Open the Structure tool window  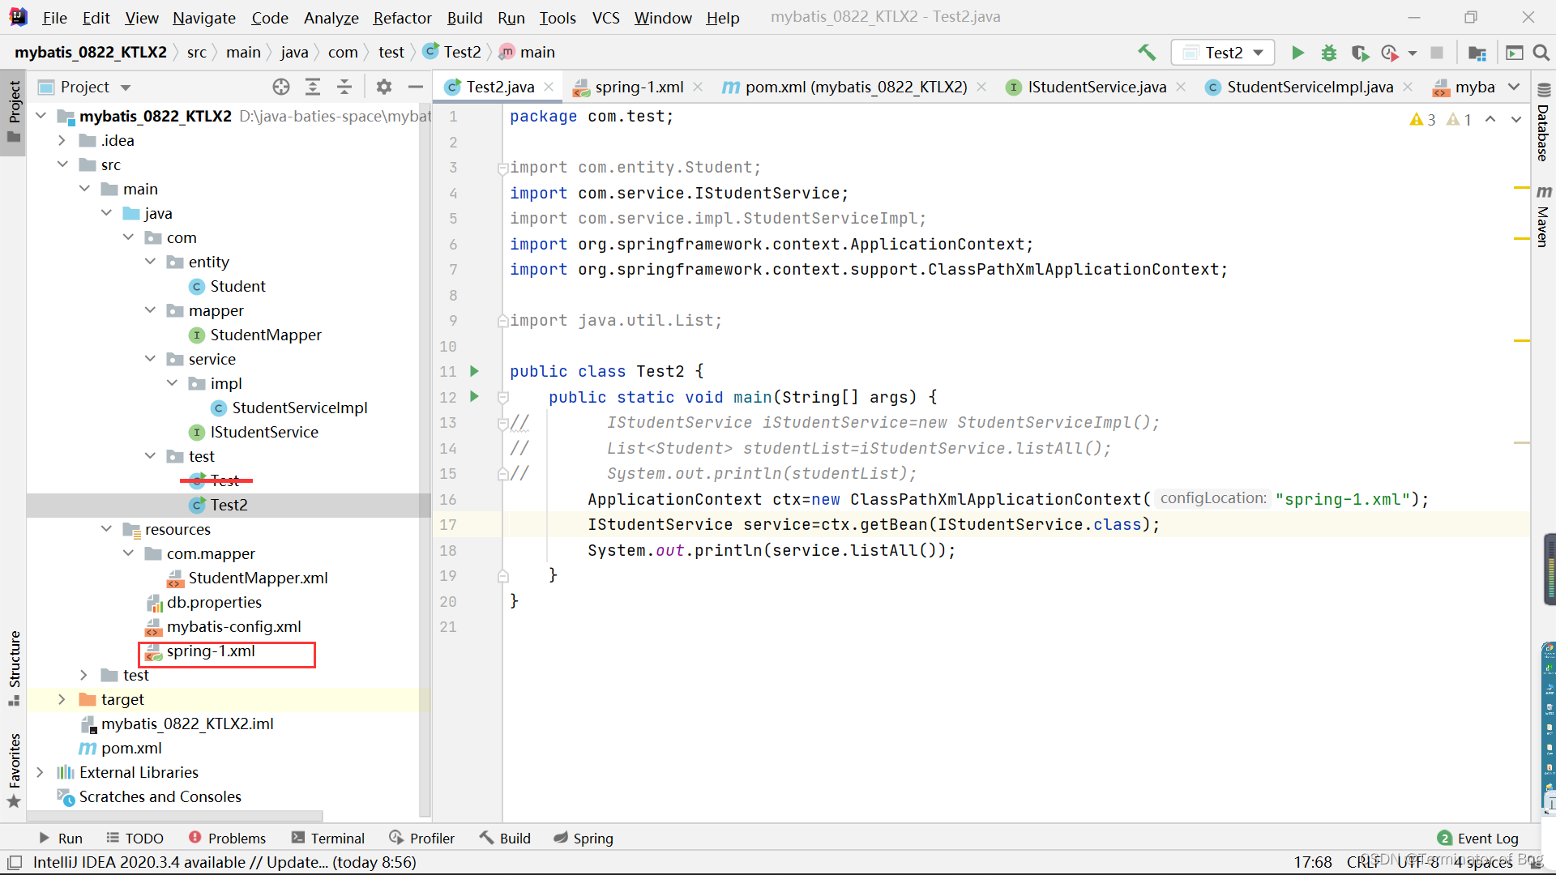click(14, 668)
